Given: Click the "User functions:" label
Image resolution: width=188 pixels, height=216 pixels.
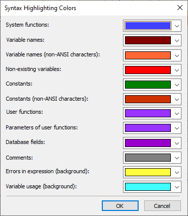Looking at the screenshot, I should coord(25,112).
